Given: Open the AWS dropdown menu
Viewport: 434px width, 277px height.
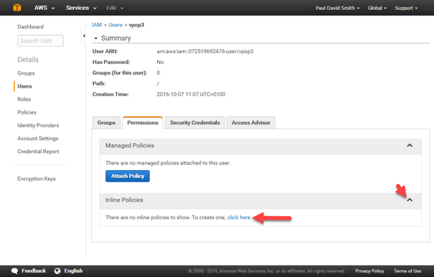Looking at the screenshot, I should pyautogui.click(x=45, y=8).
